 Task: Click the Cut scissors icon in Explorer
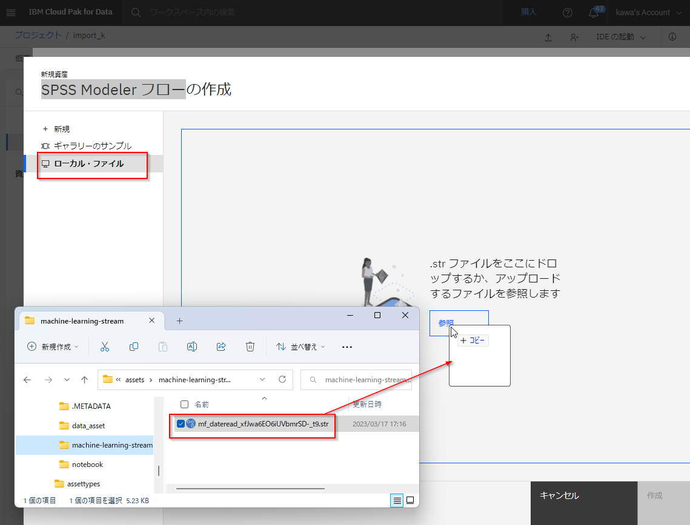point(105,347)
